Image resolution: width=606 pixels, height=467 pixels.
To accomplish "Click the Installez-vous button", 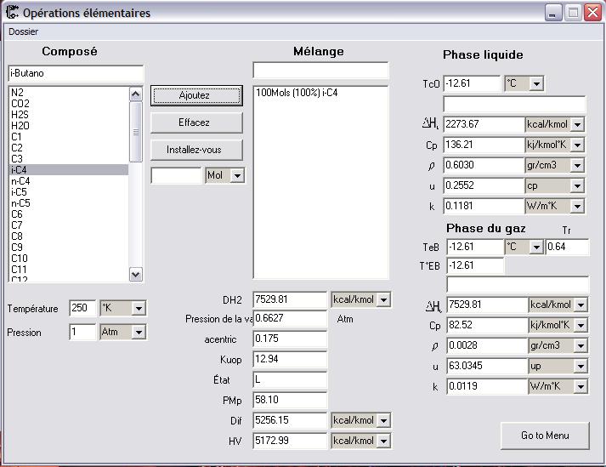I will click(x=196, y=150).
